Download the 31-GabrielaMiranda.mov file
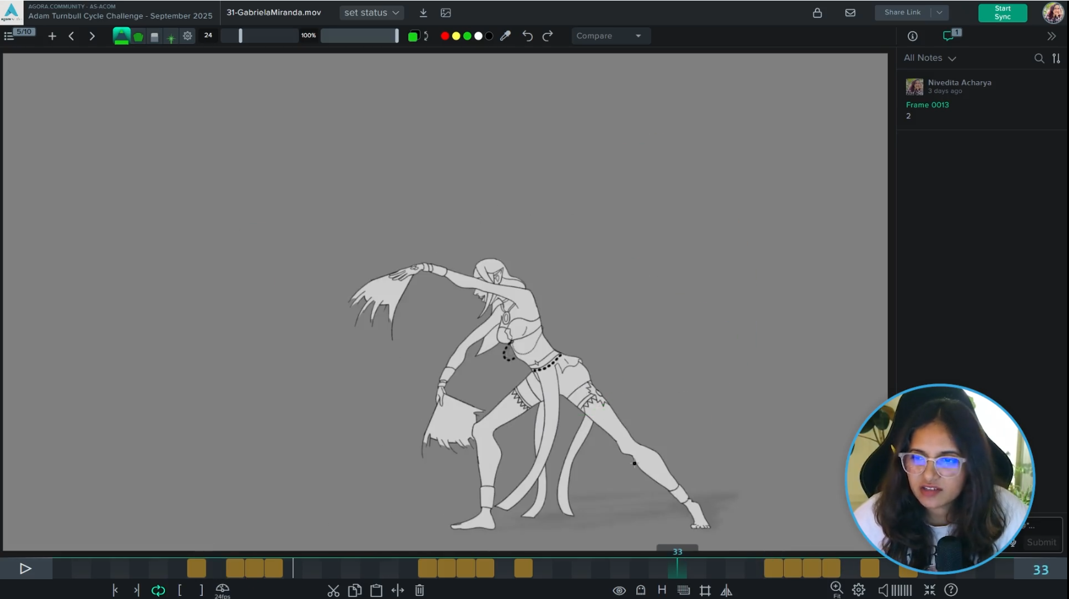 [423, 12]
